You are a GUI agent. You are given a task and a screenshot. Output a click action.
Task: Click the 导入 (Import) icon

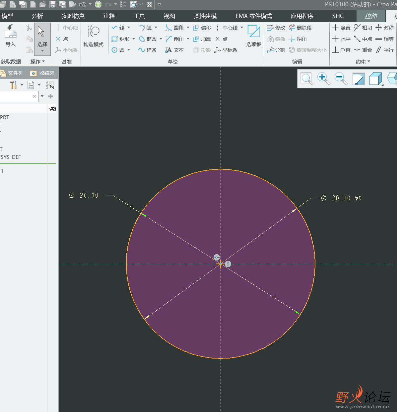(10, 35)
